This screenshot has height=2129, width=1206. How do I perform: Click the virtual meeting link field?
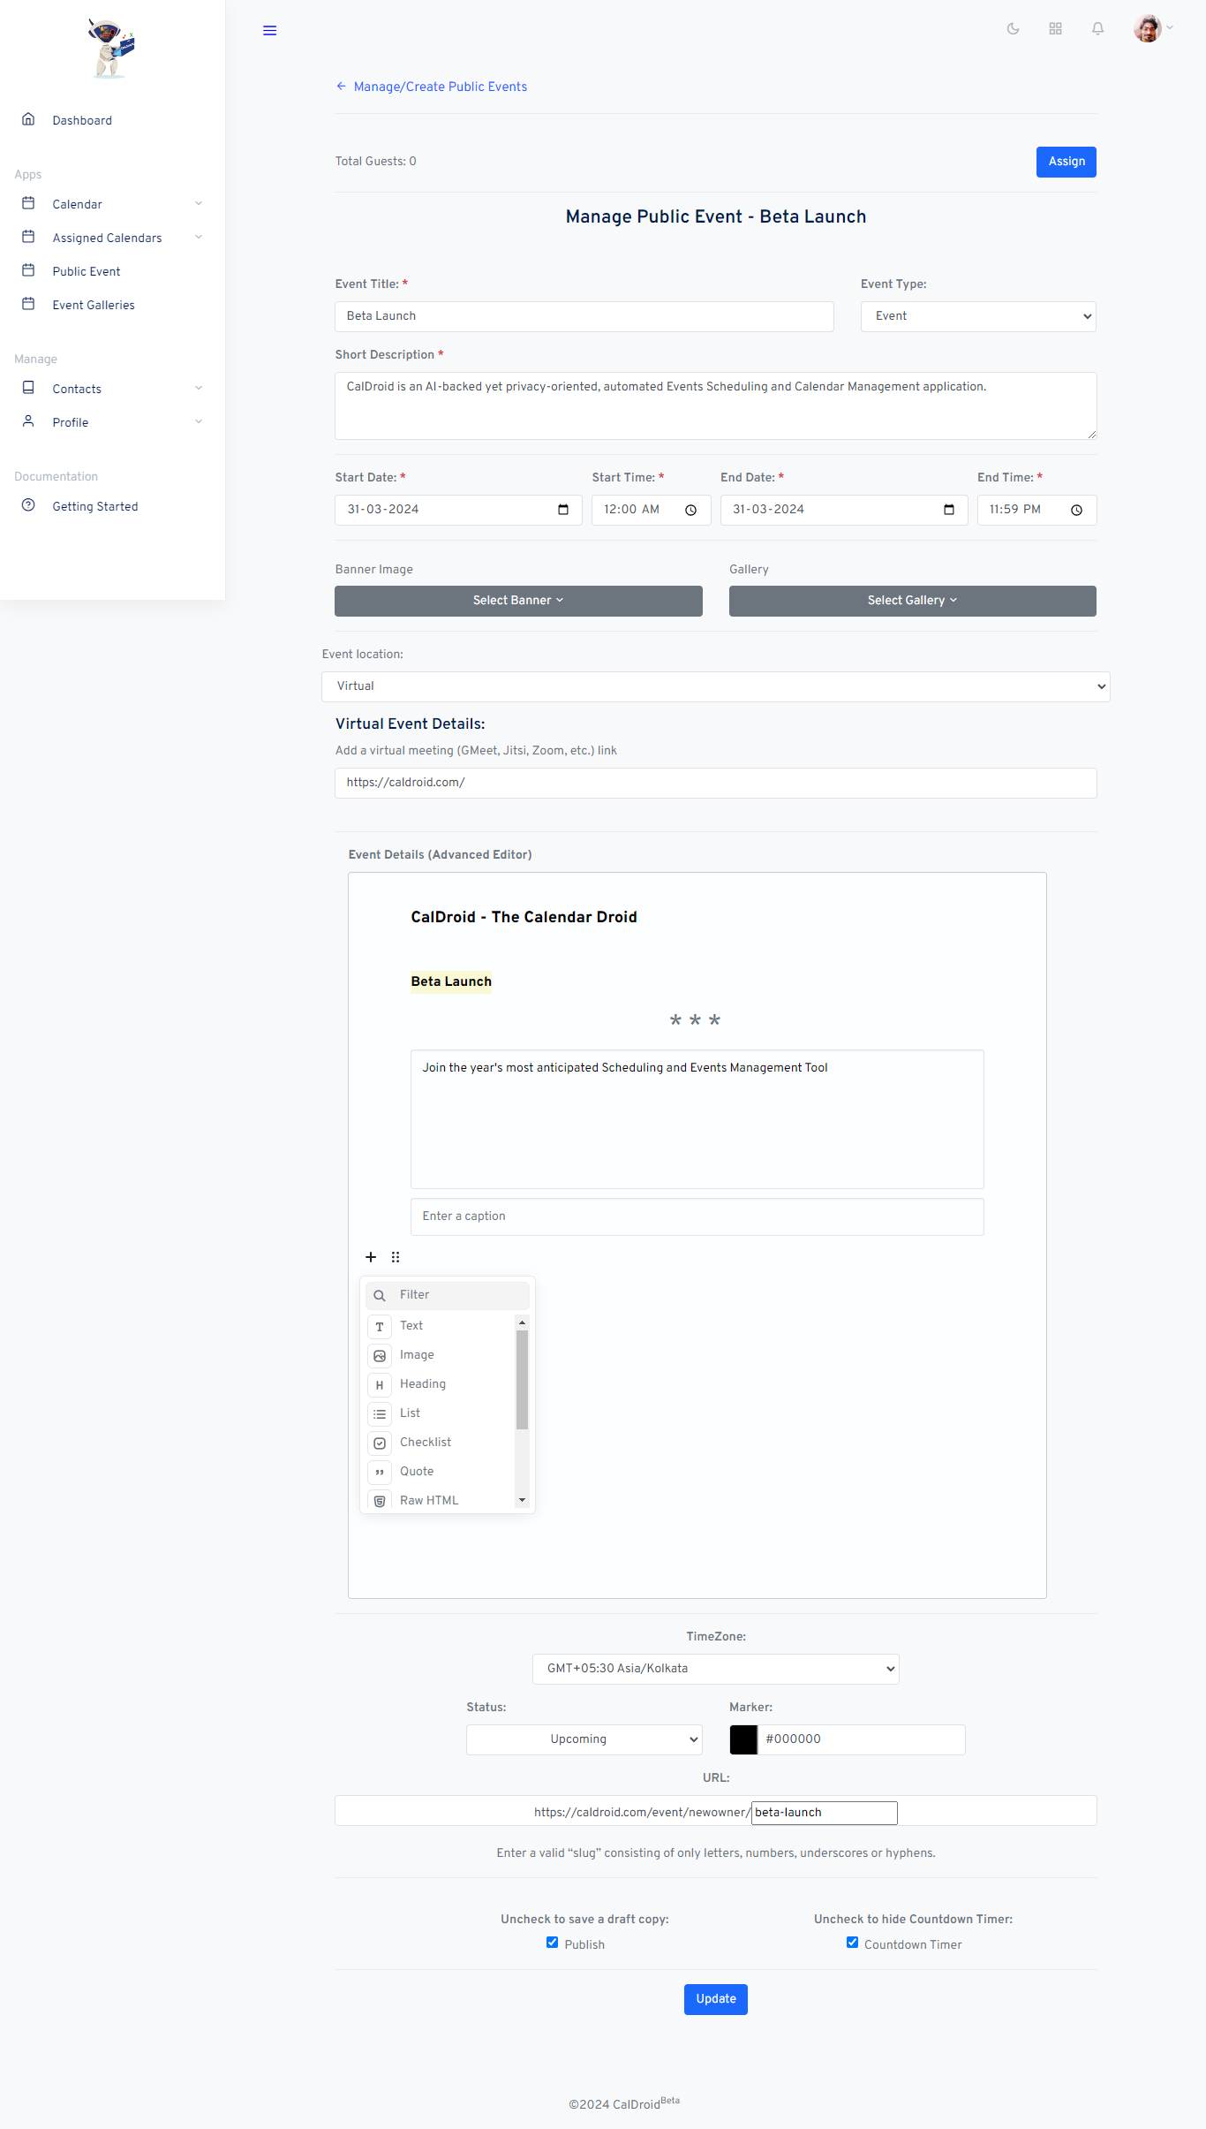click(x=716, y=783)
